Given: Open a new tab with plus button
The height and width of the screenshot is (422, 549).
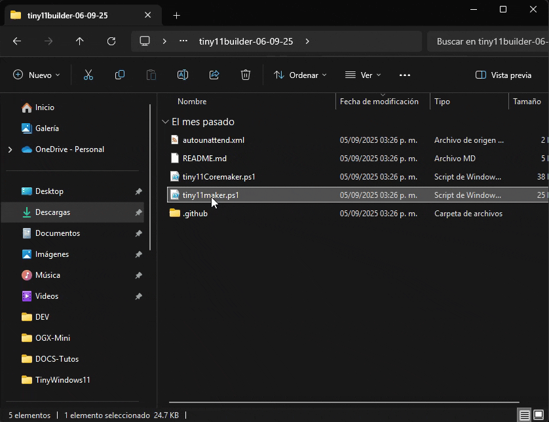Looking at the screenshot, I should (176, 15).
